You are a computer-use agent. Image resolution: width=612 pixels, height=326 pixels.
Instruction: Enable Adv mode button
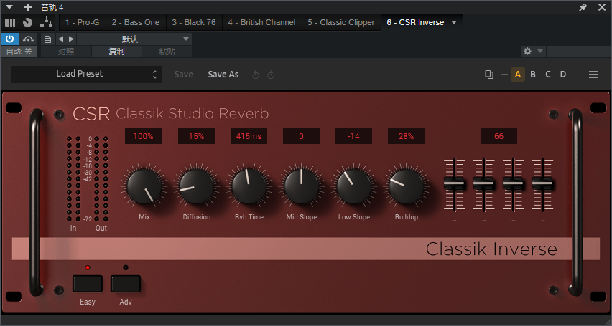pyautogui.click(x=125, y=284)
